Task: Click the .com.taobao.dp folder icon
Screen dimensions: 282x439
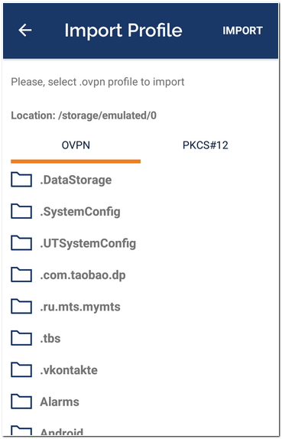Action: coord(21,275)
